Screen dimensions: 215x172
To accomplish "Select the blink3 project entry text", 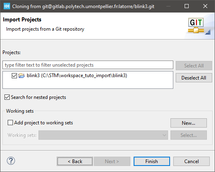I will click(x=77, y=76).
